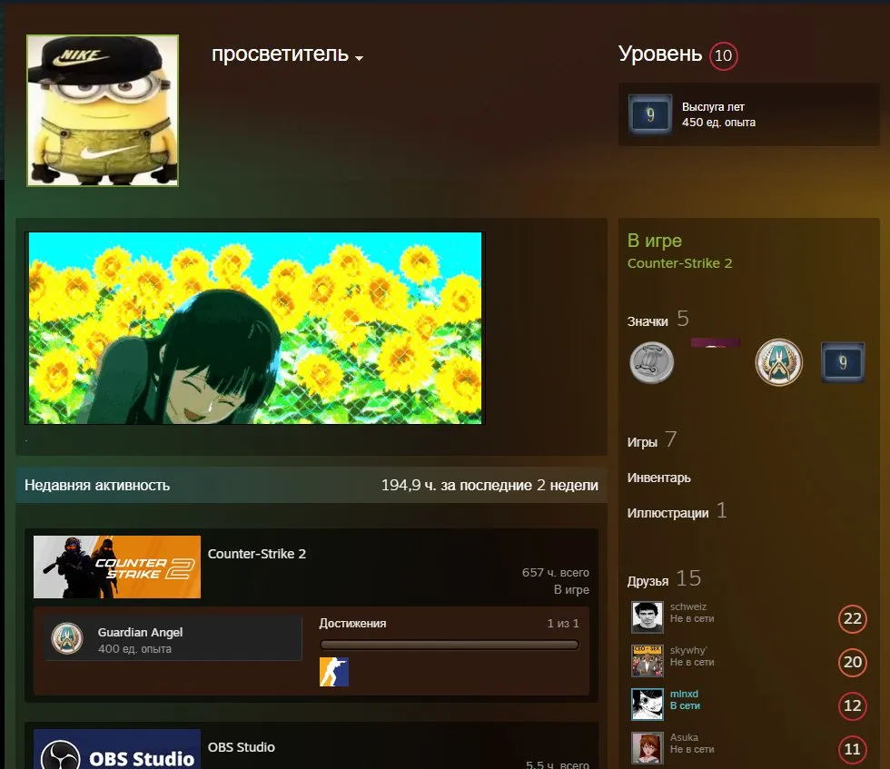Screen dimensions: 890x769
Task: Click minxd's level 12 badge
Action: [x=853, y=705]
